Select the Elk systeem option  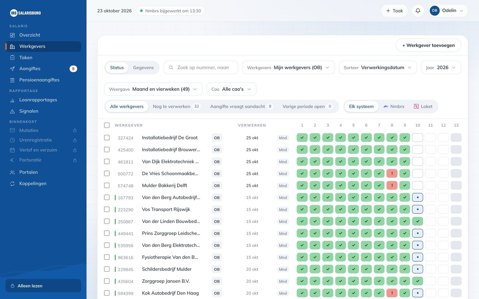tap(361, 106)
